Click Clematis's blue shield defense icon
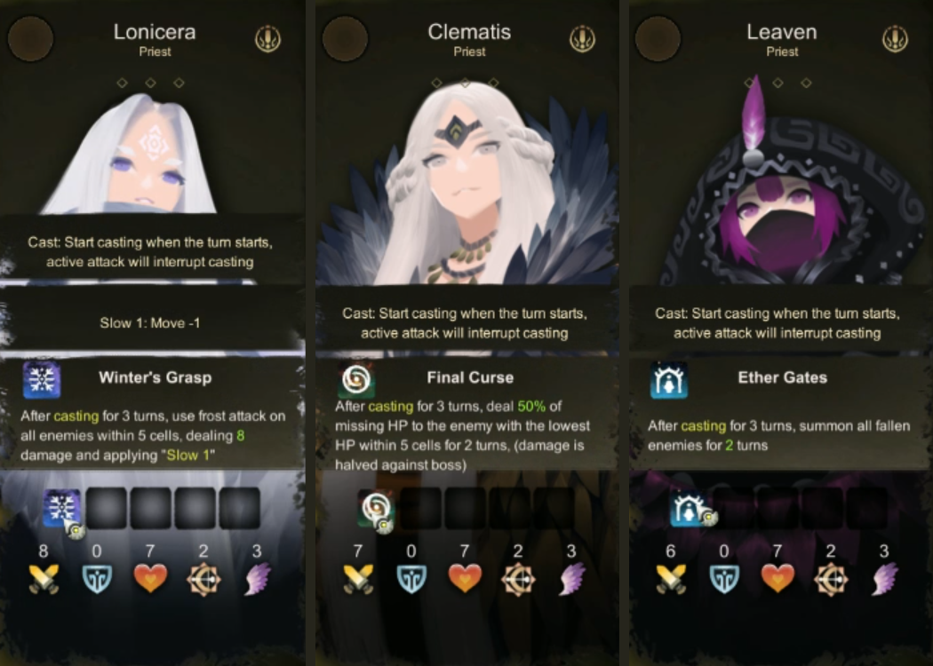Image resolution: width=933 pixels, height=666 pixels. pyautogui.click(x=411, y=579)
